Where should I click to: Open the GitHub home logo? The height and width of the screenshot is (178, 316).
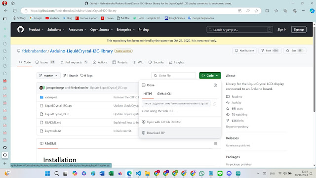[x=20, y=30]
